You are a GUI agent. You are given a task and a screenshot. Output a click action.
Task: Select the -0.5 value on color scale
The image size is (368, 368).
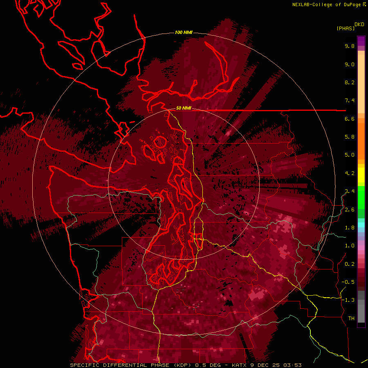tap(348, 282)
